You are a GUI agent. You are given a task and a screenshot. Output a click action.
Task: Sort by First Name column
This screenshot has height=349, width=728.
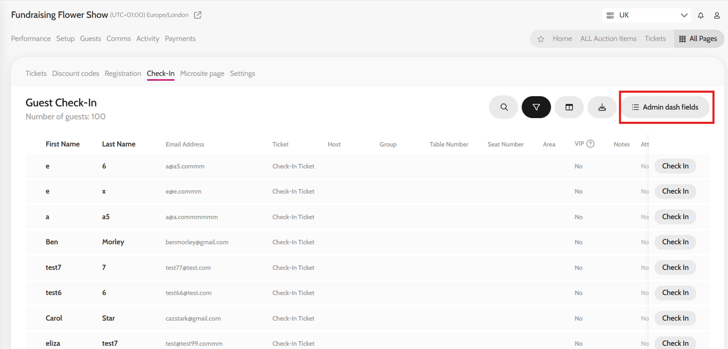click(63, 144)
